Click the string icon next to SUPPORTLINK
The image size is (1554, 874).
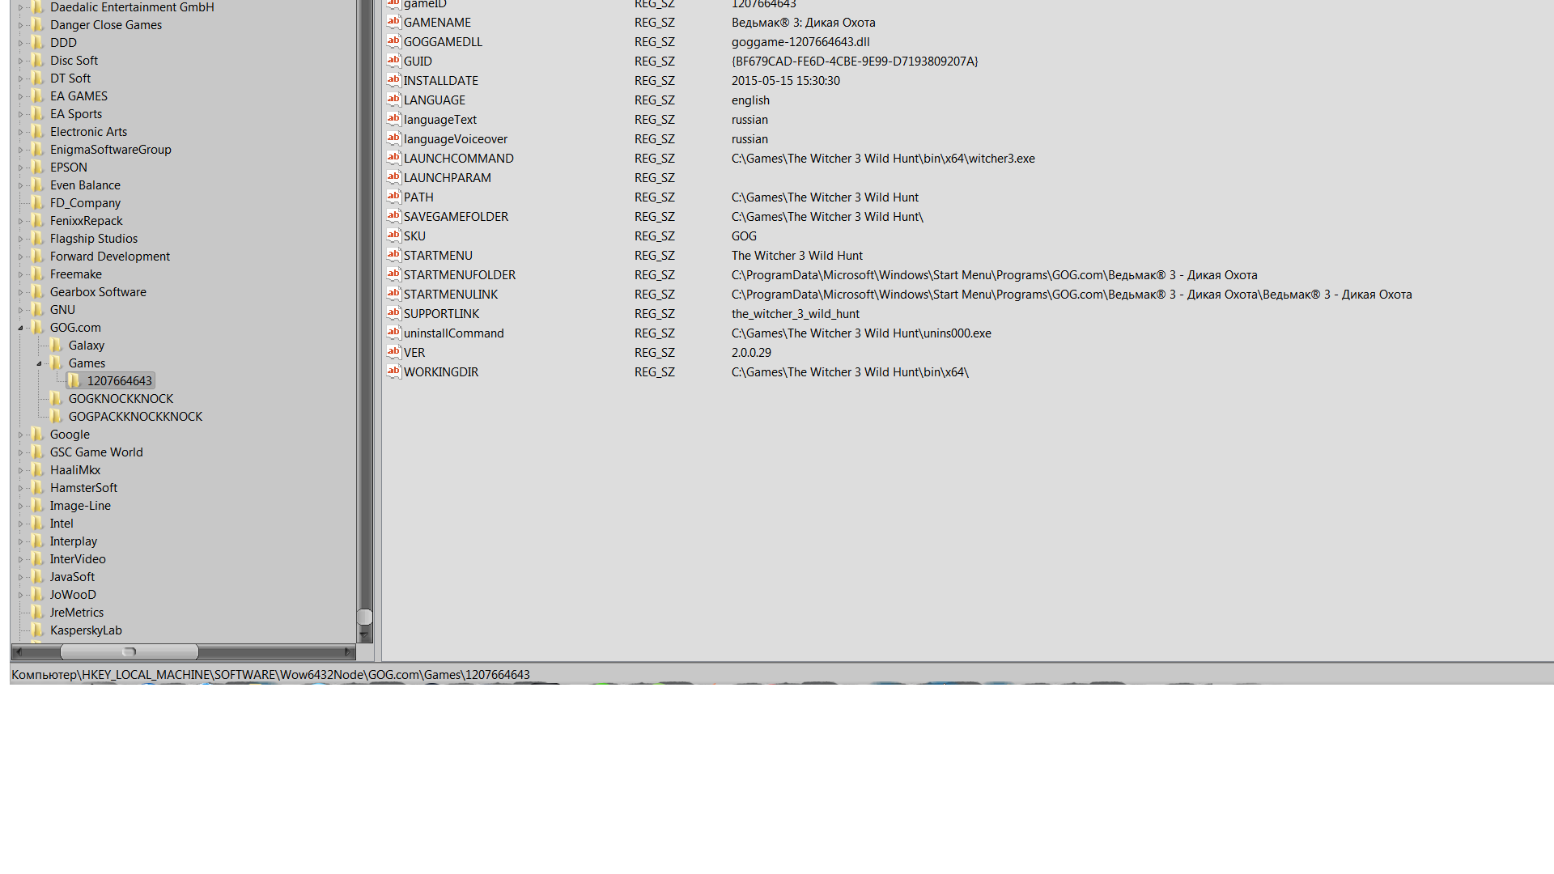[393, 313]
